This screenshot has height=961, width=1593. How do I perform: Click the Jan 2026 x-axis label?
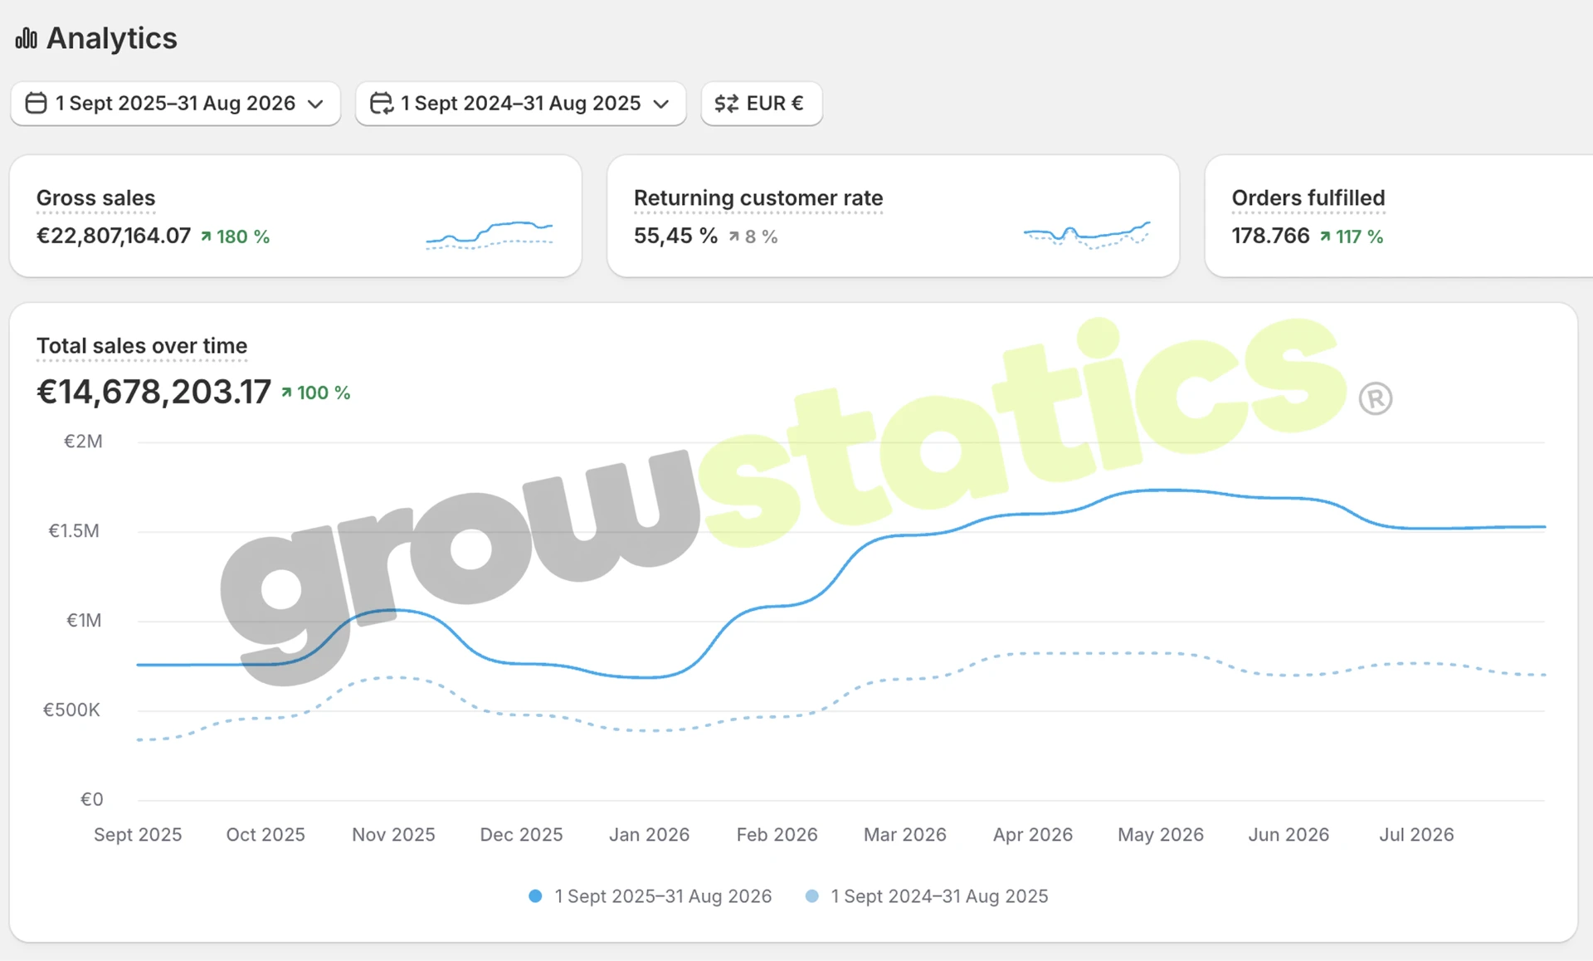tap(649, 834)
